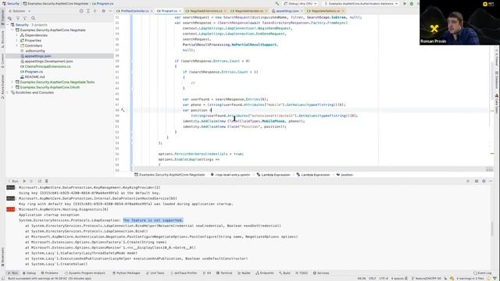Click the Security breadcrumb in navigation bar

(x=10, y=3)
